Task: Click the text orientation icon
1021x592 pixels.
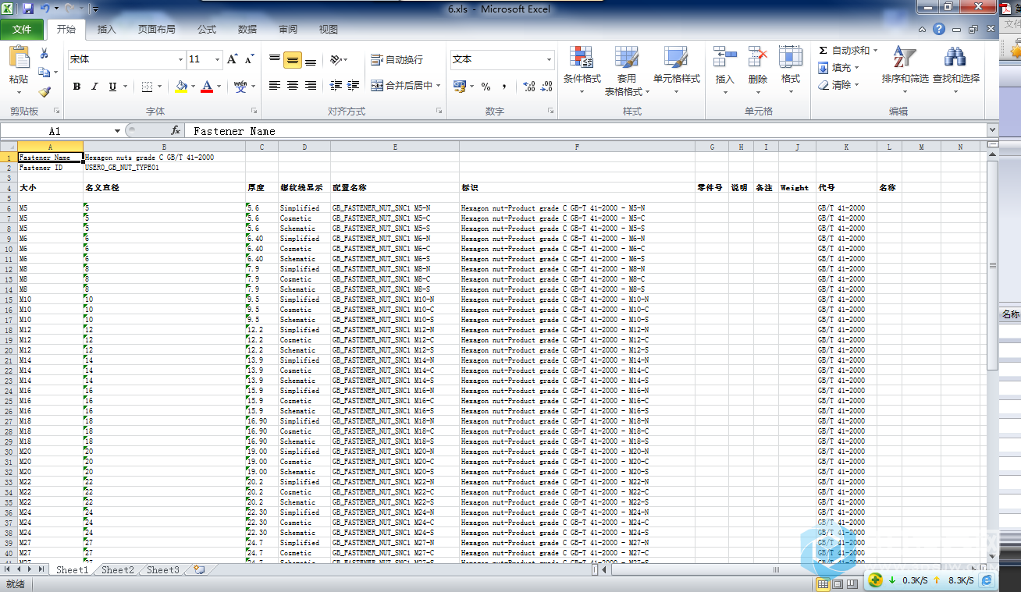Action: click(336, 59)
